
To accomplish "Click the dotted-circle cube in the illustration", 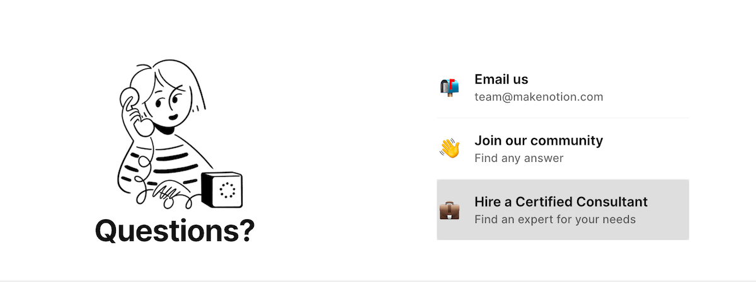I will click(x=222, y=189).
